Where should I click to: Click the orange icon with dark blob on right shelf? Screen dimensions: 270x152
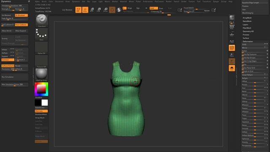232,68
